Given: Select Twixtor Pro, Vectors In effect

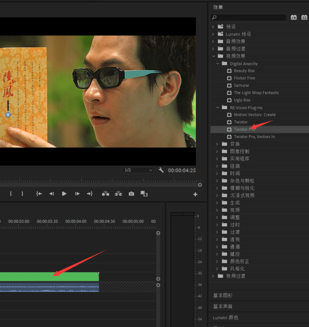Looking at the screenshot, I should click(x=254, y=137).
